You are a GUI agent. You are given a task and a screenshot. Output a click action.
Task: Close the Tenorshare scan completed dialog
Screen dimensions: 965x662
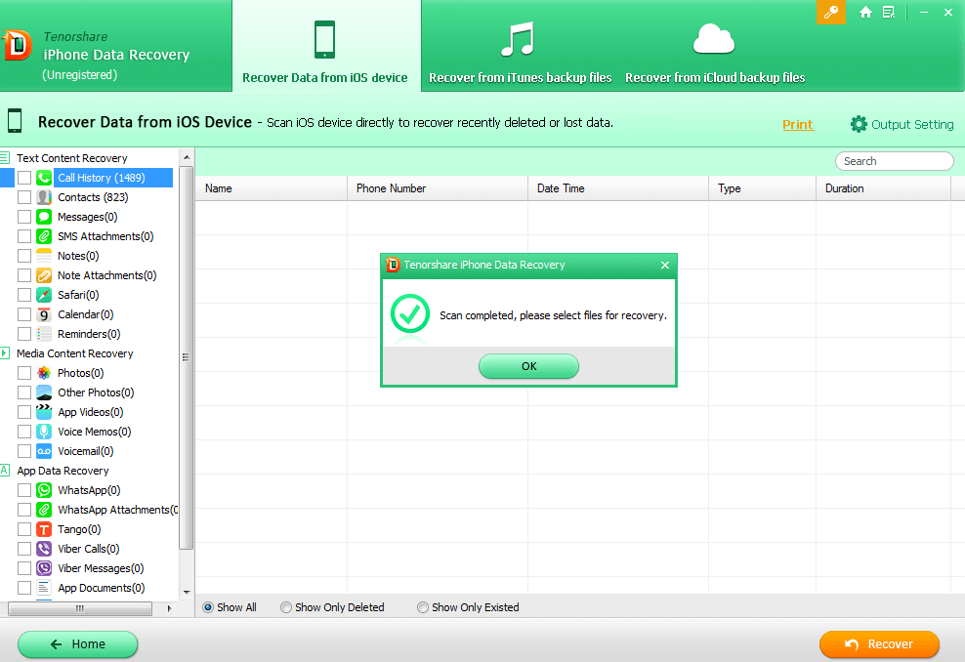pos(665,266)
